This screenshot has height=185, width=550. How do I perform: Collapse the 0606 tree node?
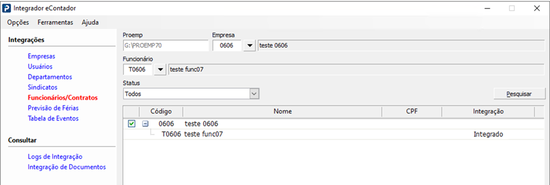(145, 124)
